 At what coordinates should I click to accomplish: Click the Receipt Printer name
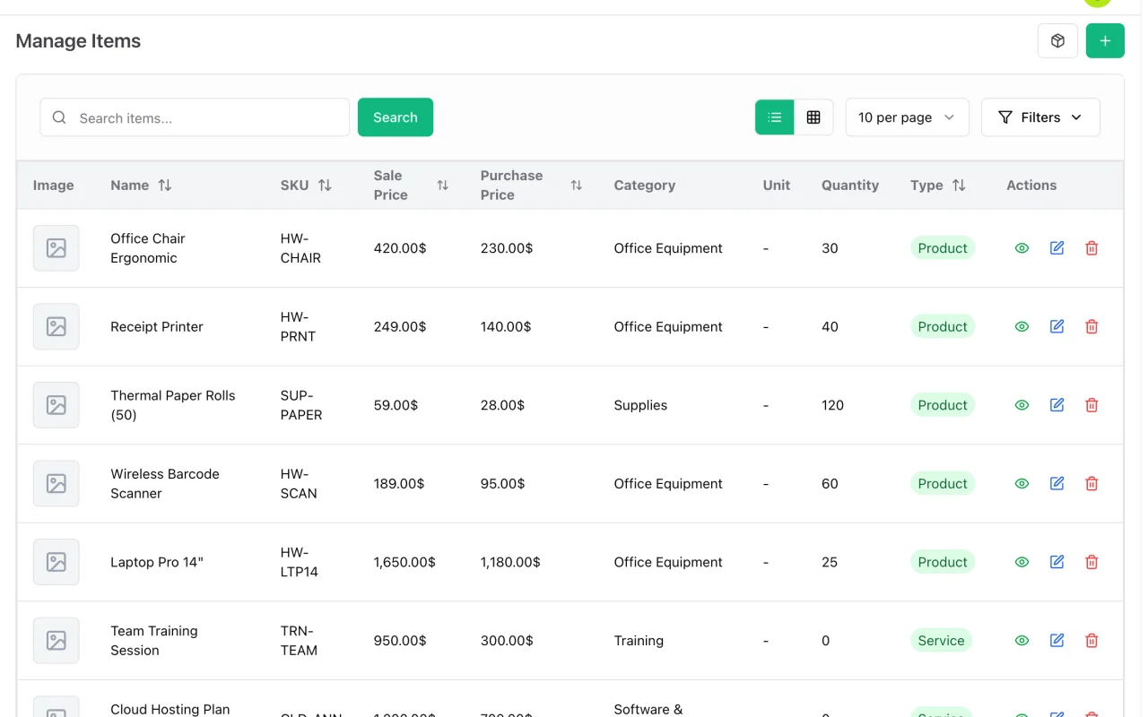157,327
